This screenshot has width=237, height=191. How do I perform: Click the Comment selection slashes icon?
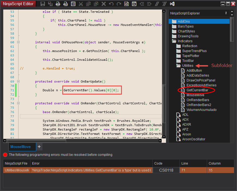click(157, 4)
